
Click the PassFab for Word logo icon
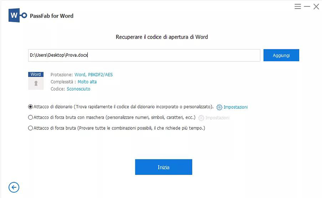(x=18, y=15)
